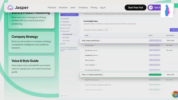Open the PearOS 2.0 positioning entry
This screenshot has width=178, height=100.
[x=92, y=80]
